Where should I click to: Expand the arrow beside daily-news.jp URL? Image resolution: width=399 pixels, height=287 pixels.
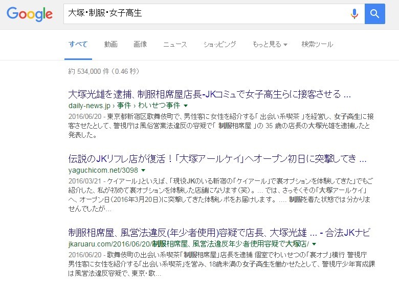tap(186, 106)
